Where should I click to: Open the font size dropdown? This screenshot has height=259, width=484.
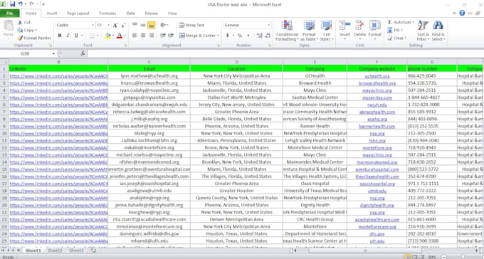click(108, 25)
